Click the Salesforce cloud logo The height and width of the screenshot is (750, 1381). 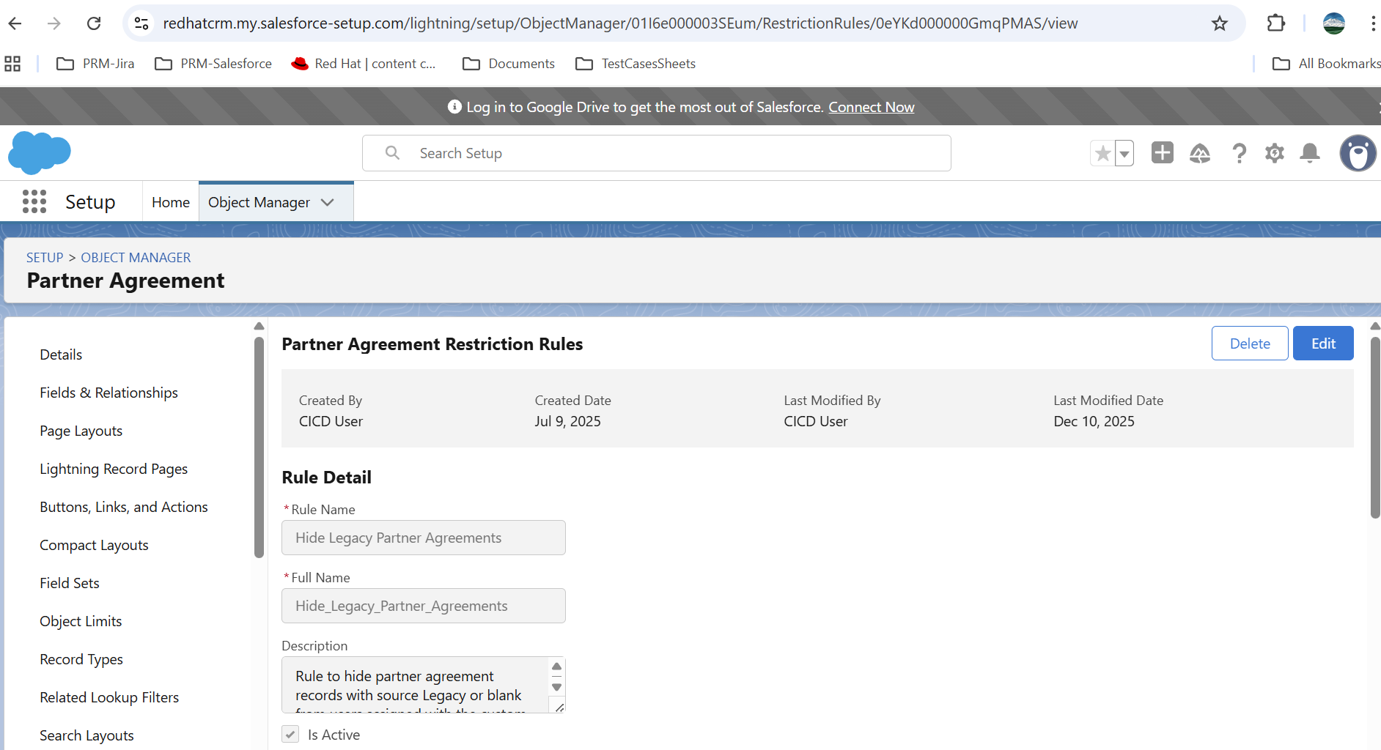coord(40,153)
